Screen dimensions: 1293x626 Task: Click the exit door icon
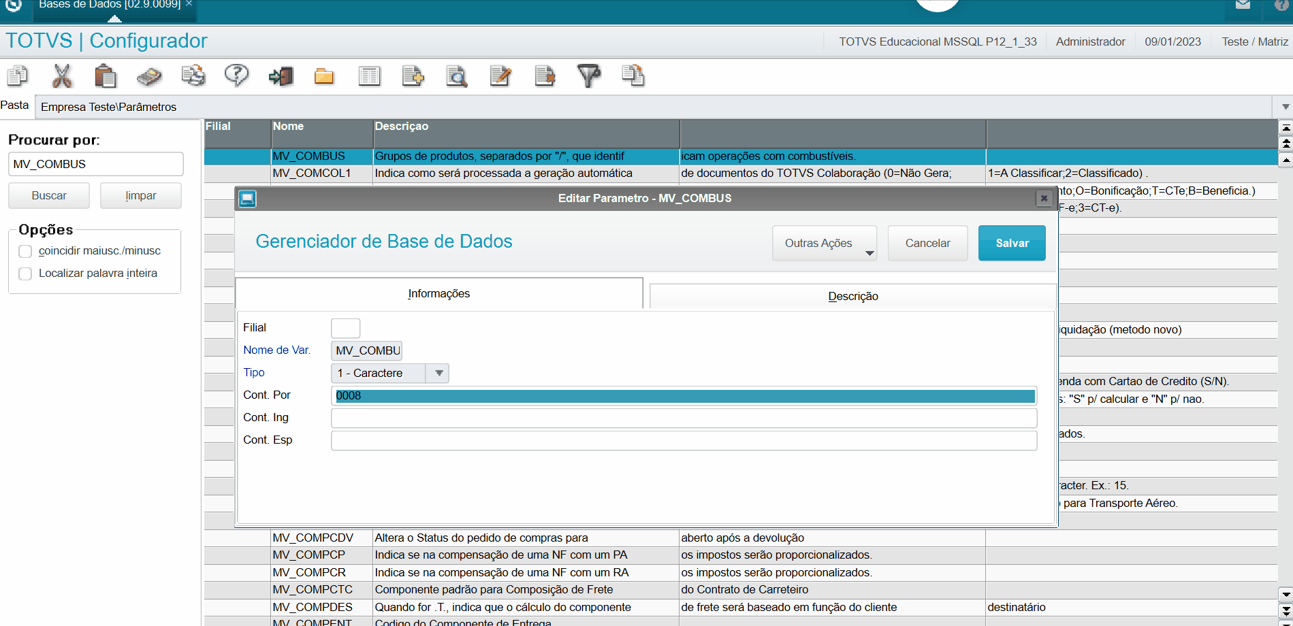click(x=281, y=76)
